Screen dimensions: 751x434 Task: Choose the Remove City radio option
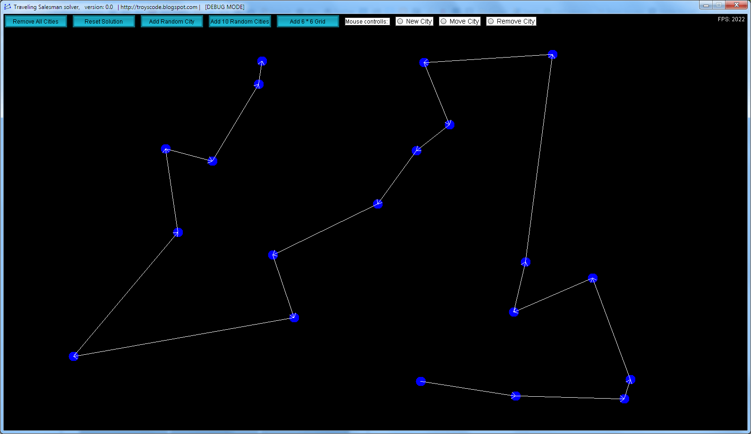click(x=511, y=21)
